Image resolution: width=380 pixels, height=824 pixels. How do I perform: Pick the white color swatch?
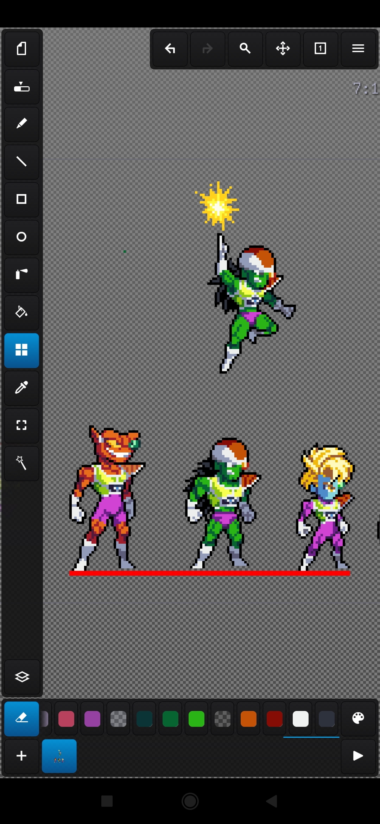coord(300,719)
